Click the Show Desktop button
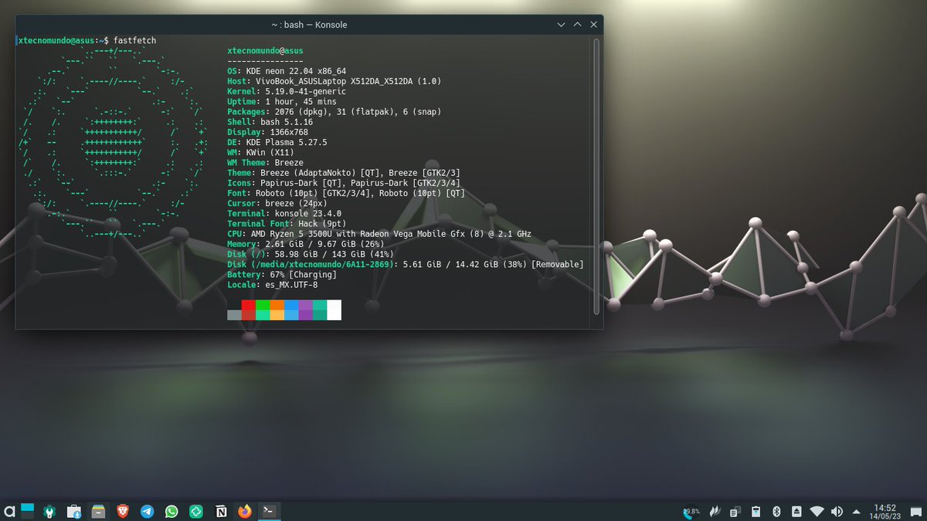Image resolution: width=927 pixels, height=521 pixels. click(916, 511)
